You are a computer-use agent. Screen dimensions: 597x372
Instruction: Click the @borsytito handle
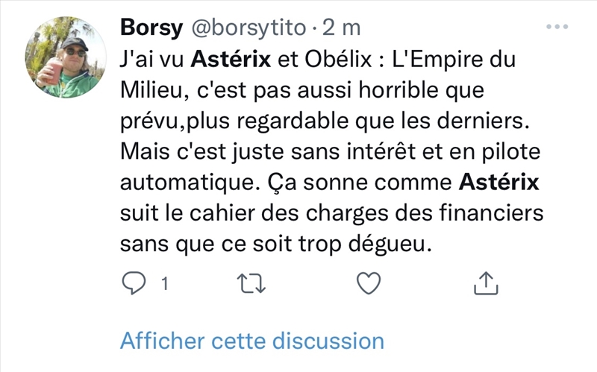coord(249,28)
